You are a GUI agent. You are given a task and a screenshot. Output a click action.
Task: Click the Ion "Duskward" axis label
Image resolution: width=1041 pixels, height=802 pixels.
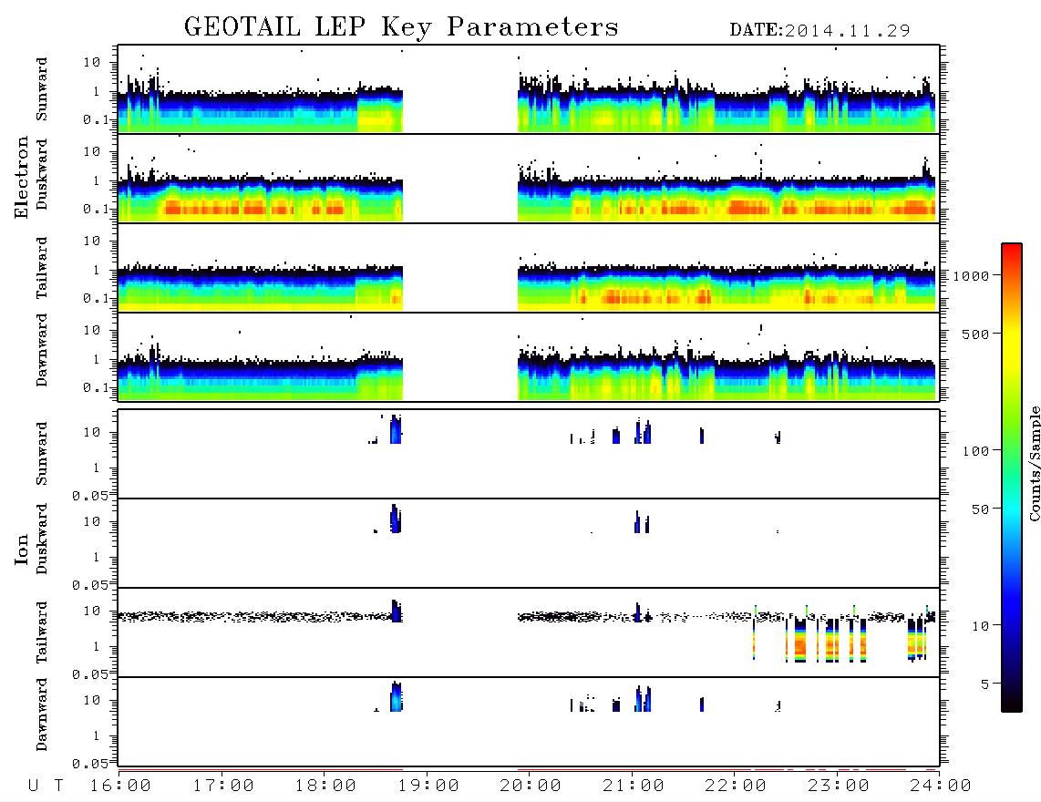[x=42, y=539]
